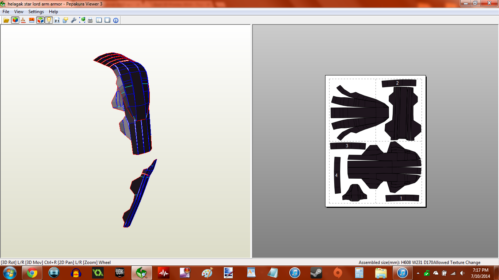Open Origin from the taskbar

click(338, 273)
